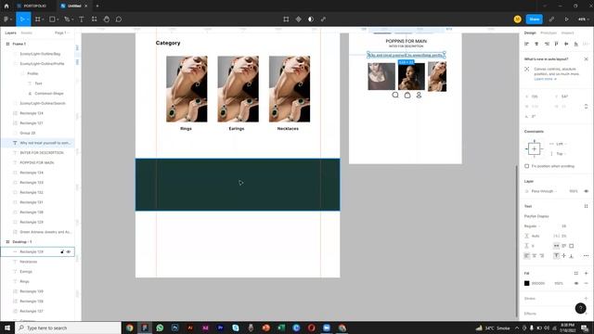Select the Text tool

pos(82,19)
